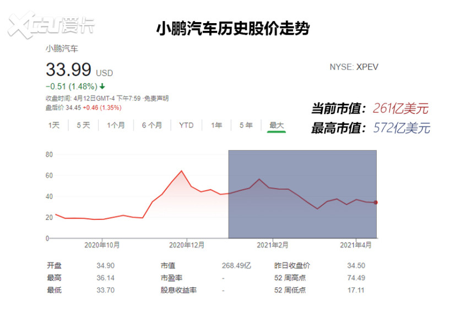Image resolution: width=466 pixels, height=311 pixels.
Task: Click the 昨日收盘价 value 34.50
Action: [x=356, y=265]
